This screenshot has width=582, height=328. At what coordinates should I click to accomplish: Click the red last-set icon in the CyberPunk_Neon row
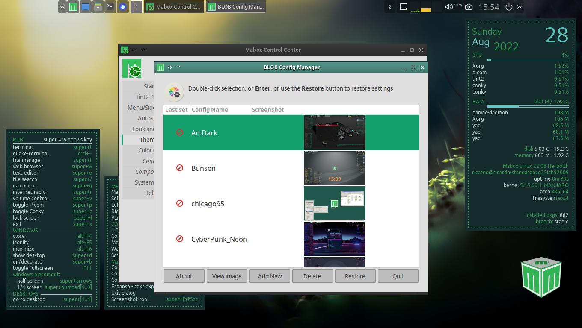(x=180, y=239)
